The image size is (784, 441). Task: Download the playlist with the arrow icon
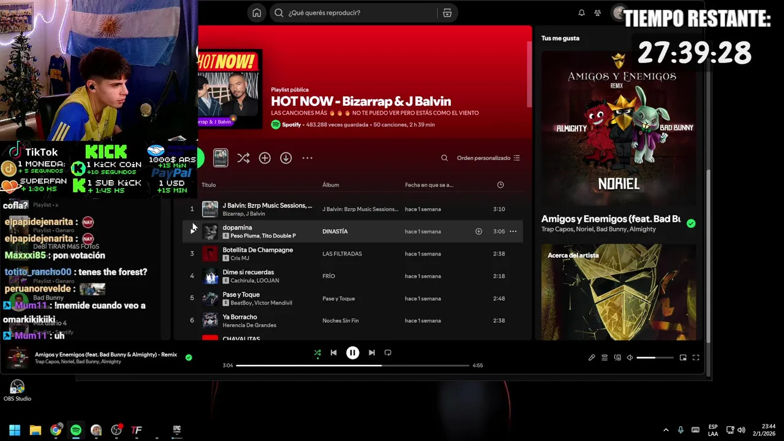286,158
